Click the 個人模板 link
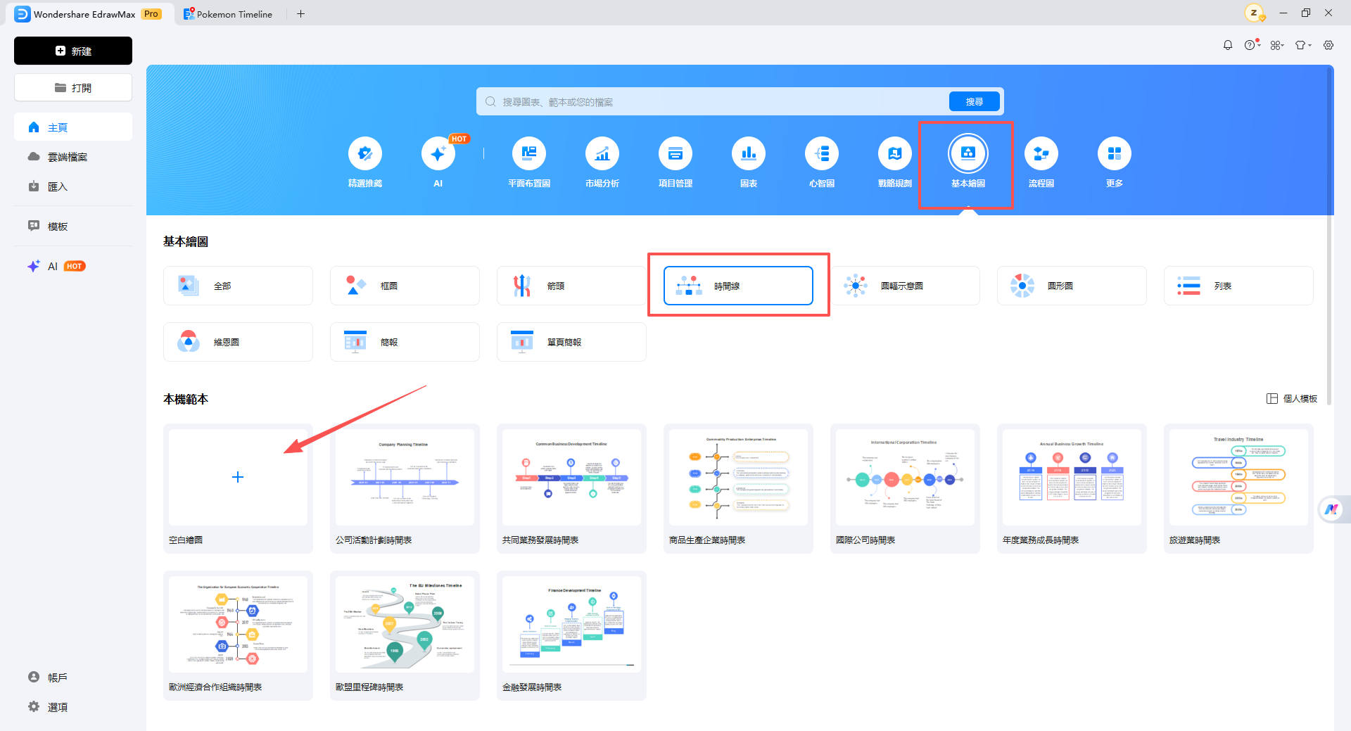 [x=1292, y=399]
